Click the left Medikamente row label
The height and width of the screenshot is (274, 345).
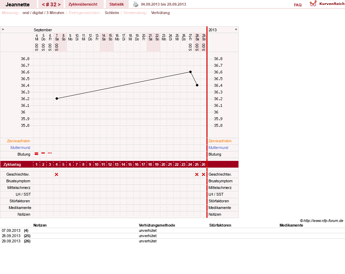click(x=20, y=208)
